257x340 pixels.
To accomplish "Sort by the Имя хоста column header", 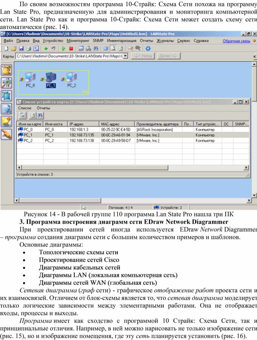I will tap(55, 124).
